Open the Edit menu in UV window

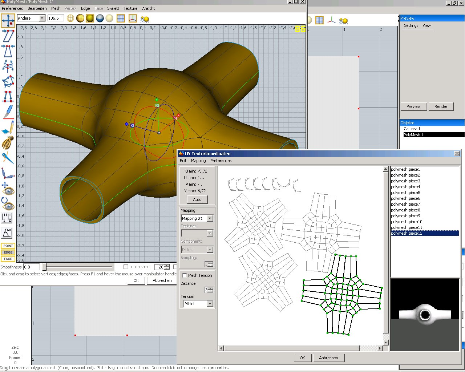[183, 161]
